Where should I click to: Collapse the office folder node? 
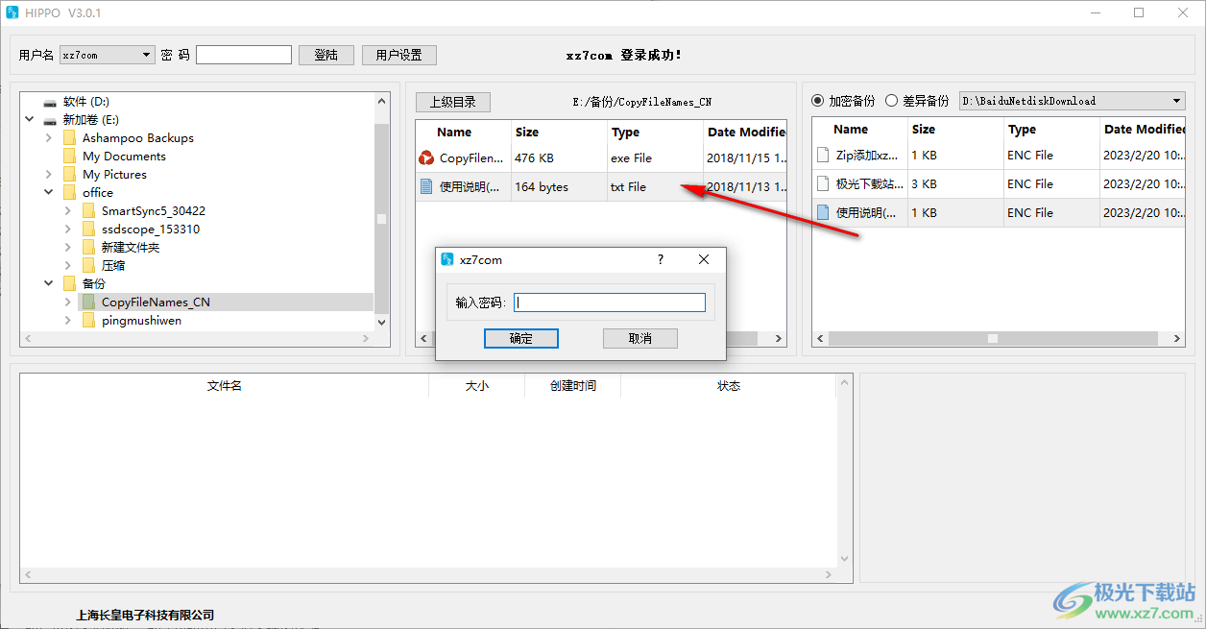point(49,193)
